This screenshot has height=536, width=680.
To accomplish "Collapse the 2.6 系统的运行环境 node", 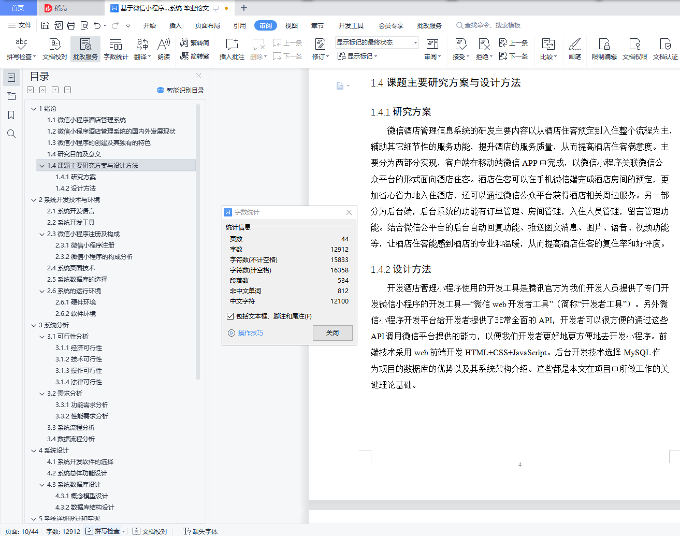I will 42,291.
